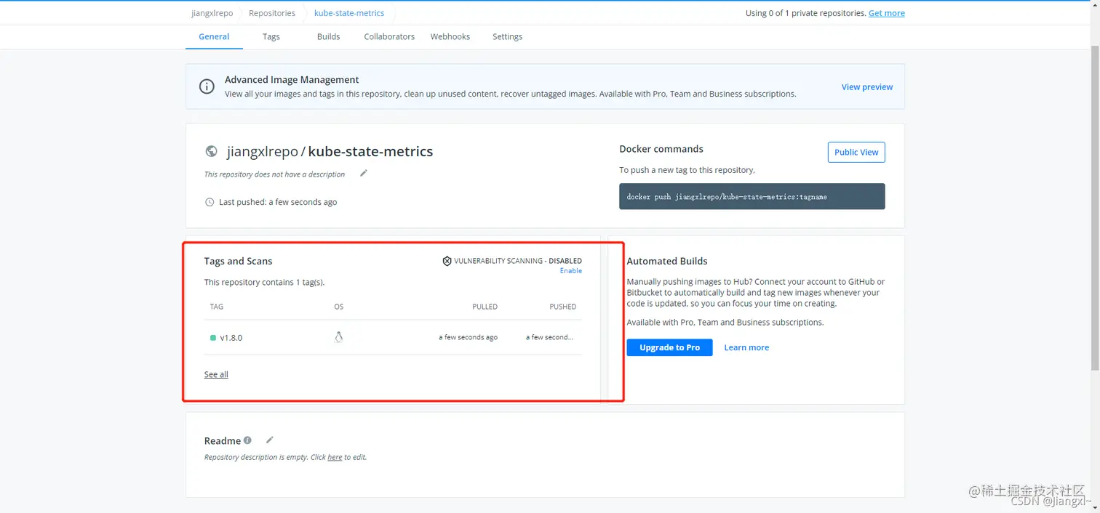
Task: Click the docker push command box
Action: tap(752, 196)
